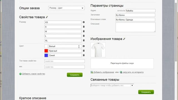Delete the M size value

tap(84, 31)
